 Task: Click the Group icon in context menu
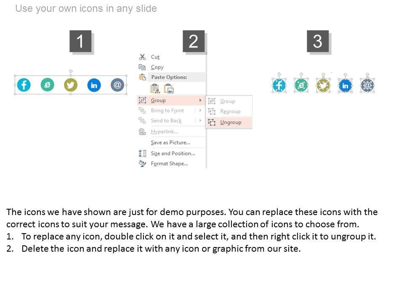142,100
